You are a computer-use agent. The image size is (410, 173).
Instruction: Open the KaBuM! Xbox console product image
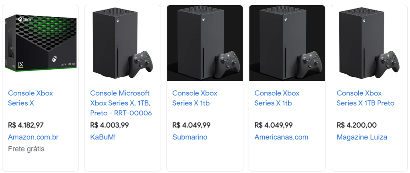(x=123, y=43)
